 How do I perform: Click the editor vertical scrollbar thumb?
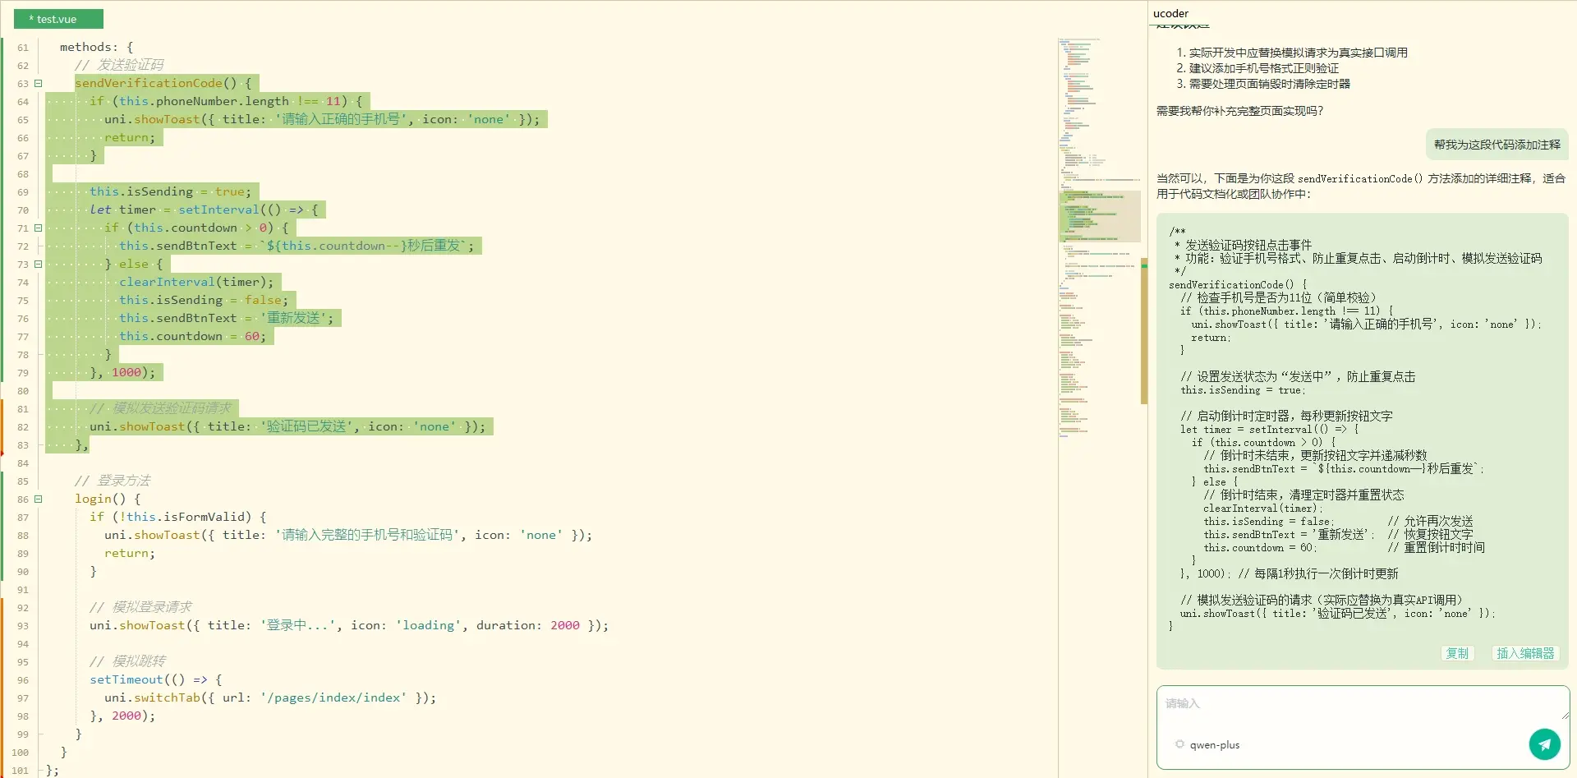pyautogui.click(x=1143, y=331)
